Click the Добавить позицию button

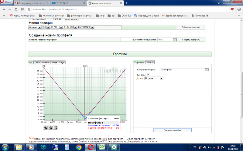click(191, 27)
